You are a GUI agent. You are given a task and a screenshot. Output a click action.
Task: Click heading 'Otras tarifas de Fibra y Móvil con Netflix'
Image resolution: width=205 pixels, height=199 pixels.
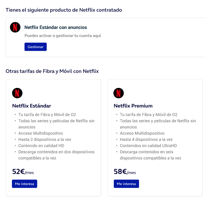click(52, 71)
